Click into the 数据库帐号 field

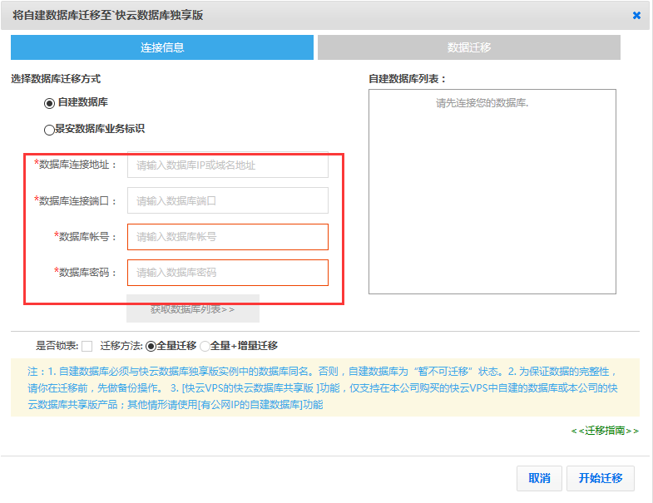point(227,237)
